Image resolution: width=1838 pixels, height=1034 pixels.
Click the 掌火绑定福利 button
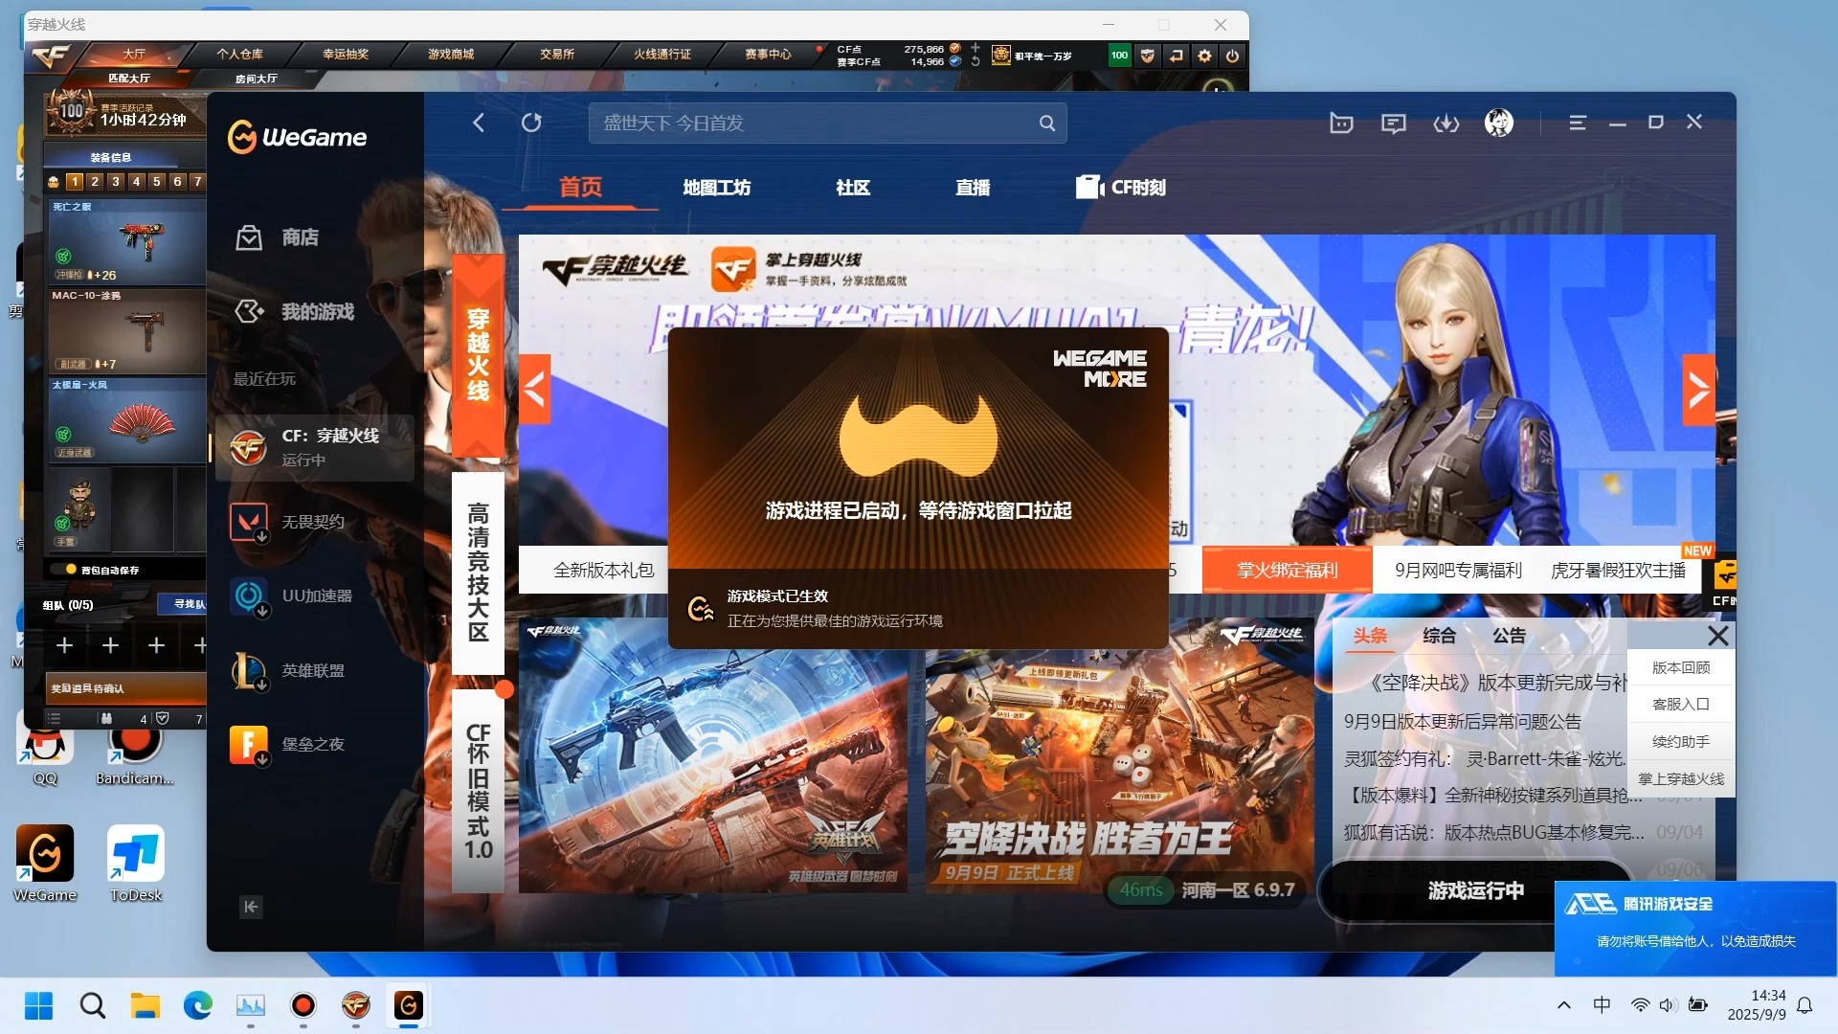coord(1286,569)
